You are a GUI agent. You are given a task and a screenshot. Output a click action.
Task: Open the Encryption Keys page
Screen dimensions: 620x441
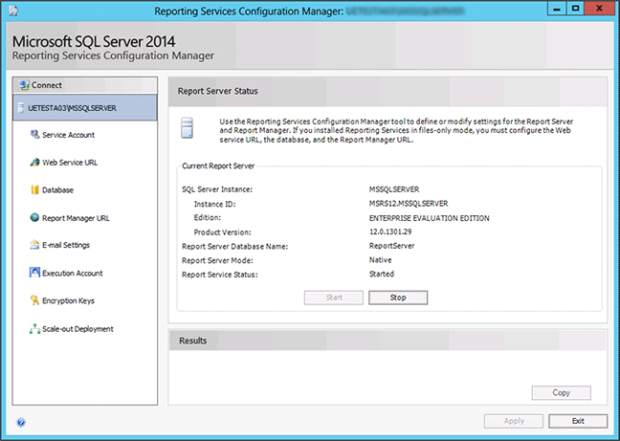pos(68,300)
